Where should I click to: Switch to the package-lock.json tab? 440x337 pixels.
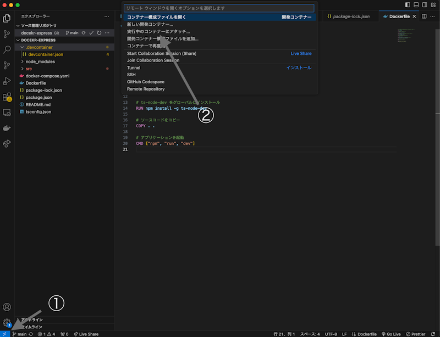351,16
